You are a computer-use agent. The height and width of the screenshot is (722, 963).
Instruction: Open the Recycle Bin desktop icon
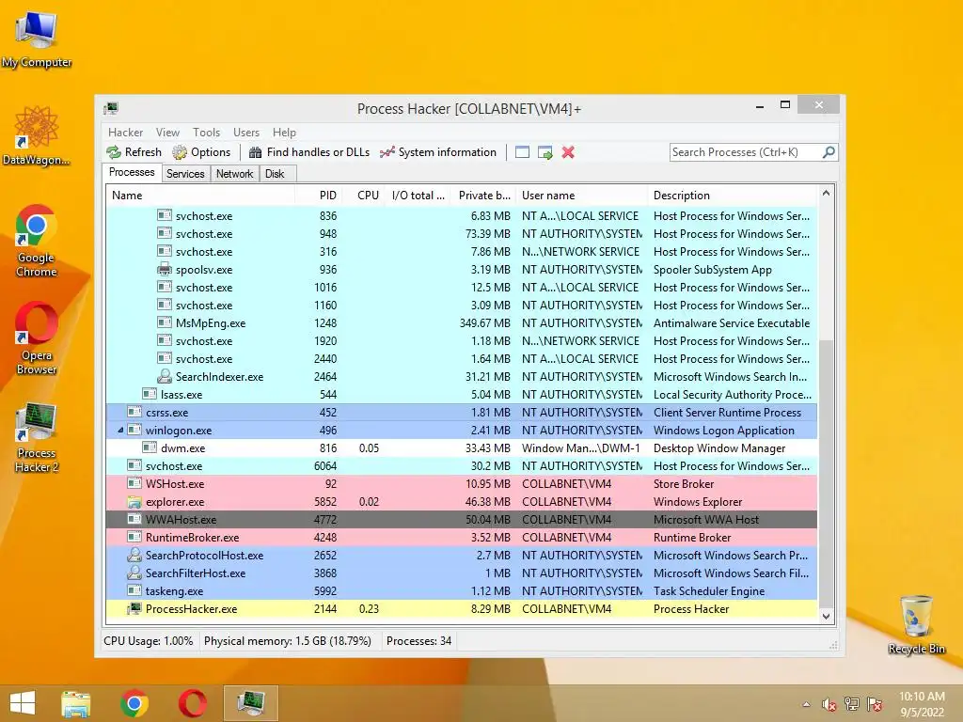click(916, 624)
